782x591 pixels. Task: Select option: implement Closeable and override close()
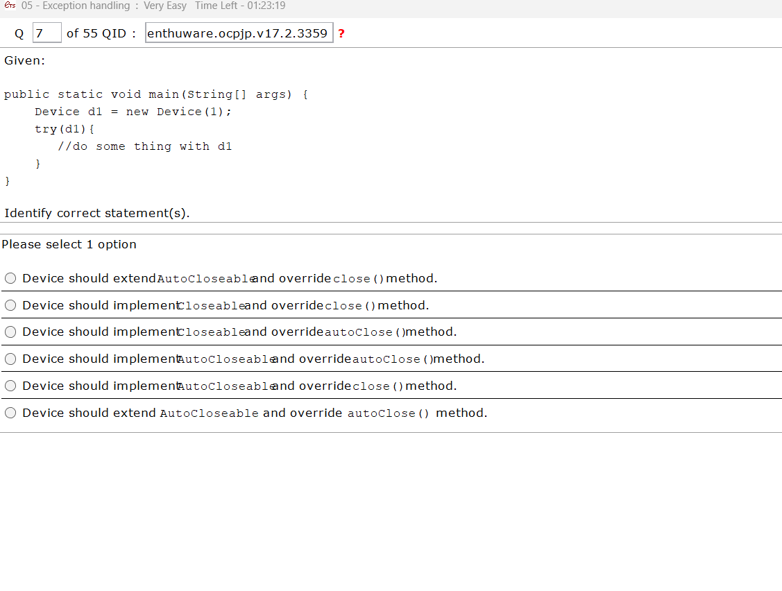click(10, 306)
